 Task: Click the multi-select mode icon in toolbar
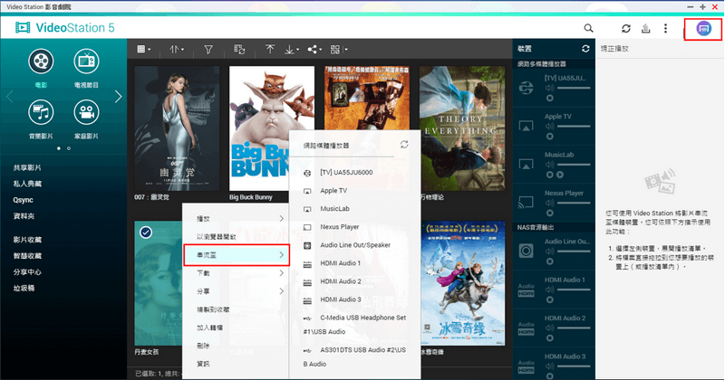tap(239, 50)
